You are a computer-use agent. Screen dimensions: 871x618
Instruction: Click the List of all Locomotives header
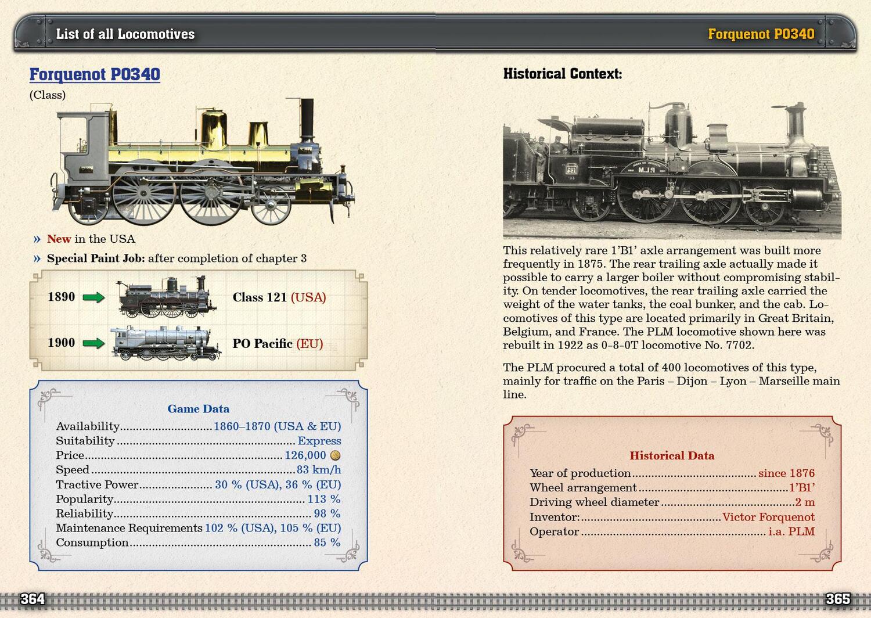pyautogui.click(x=125, y=34)
